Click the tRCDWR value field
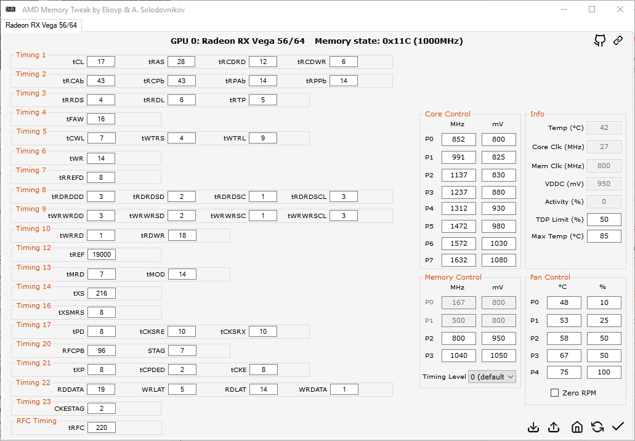This screenshot has width=635, height=441. (x=344, y=62)
